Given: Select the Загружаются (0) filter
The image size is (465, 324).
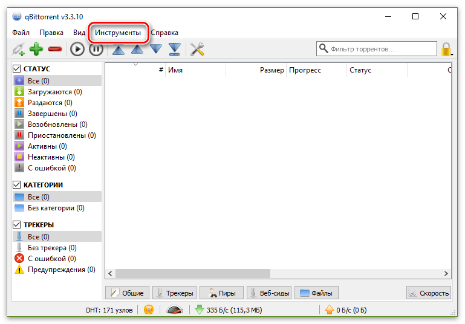Looking at the screenshot, I should [57, 92].
